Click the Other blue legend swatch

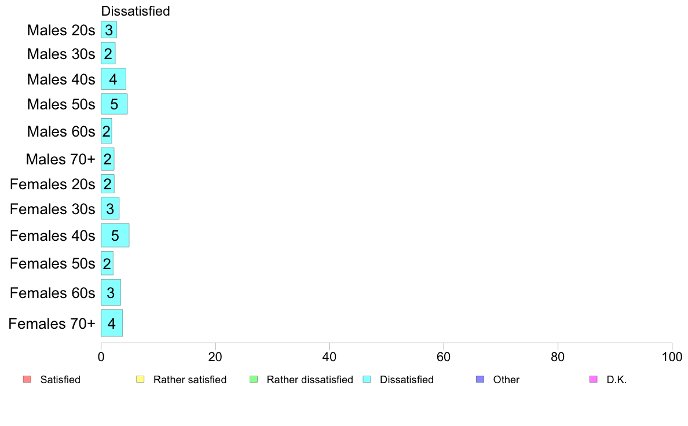pyautogui.click(x=480, y=379)
